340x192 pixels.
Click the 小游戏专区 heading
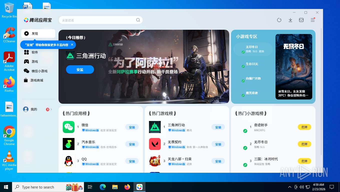[x=246, y=36]
